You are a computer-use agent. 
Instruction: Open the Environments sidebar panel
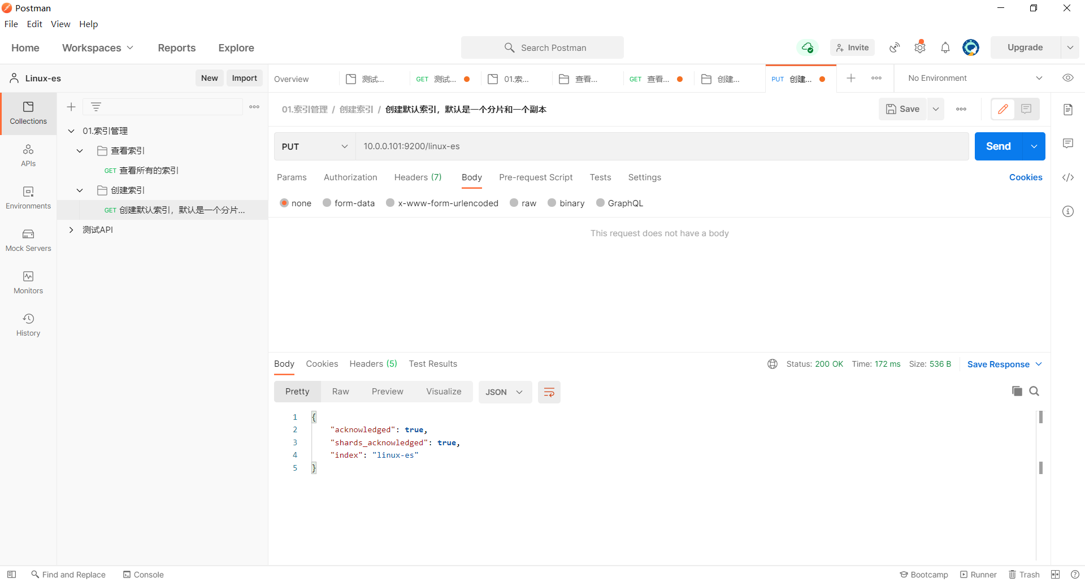click(28, 198)
